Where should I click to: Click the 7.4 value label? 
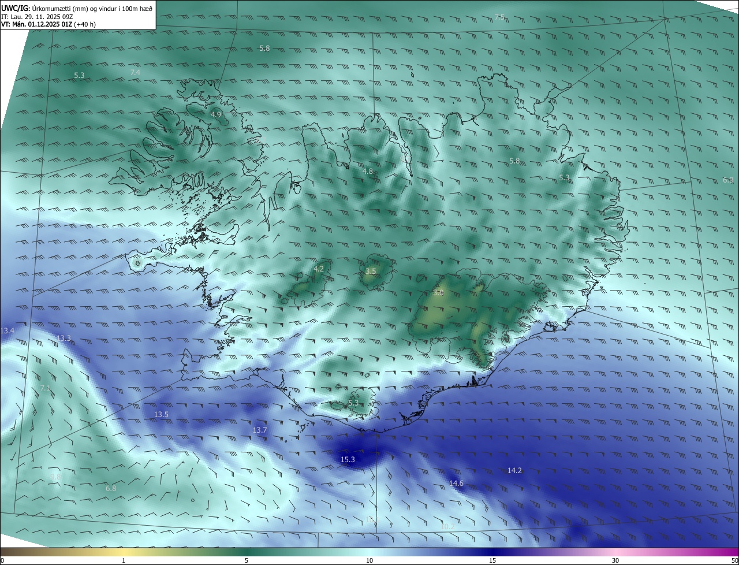pyautogui.click(x=135, y=73)
